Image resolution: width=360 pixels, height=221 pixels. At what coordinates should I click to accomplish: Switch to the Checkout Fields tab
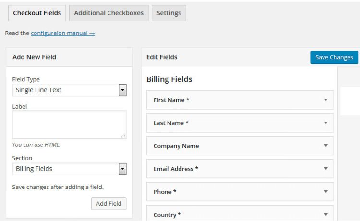pos(37,13)
